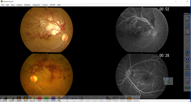Go to the NEXT image

(187, 46)
